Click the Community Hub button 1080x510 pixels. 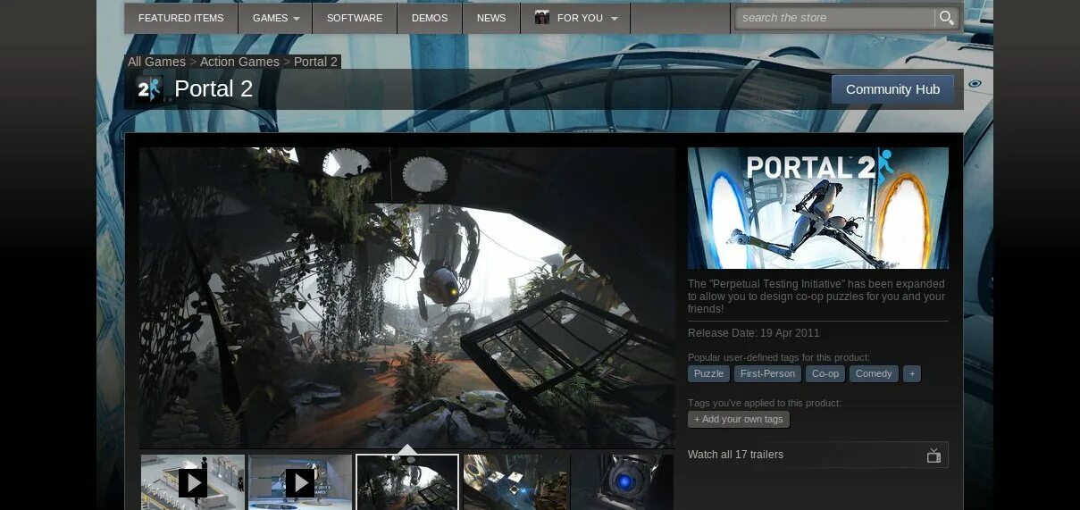pos(892,89)
